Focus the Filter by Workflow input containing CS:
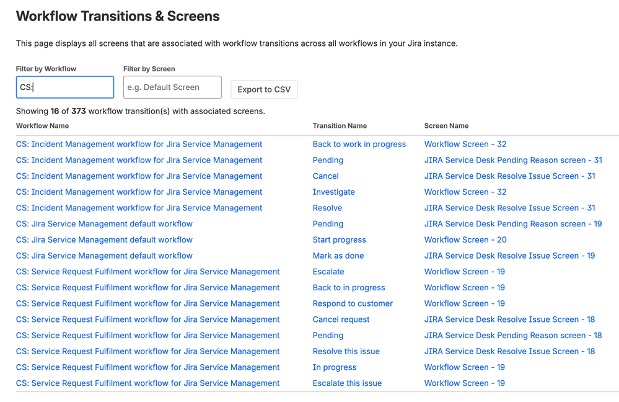This screenshot has width=619, height=402. (64, 87)
